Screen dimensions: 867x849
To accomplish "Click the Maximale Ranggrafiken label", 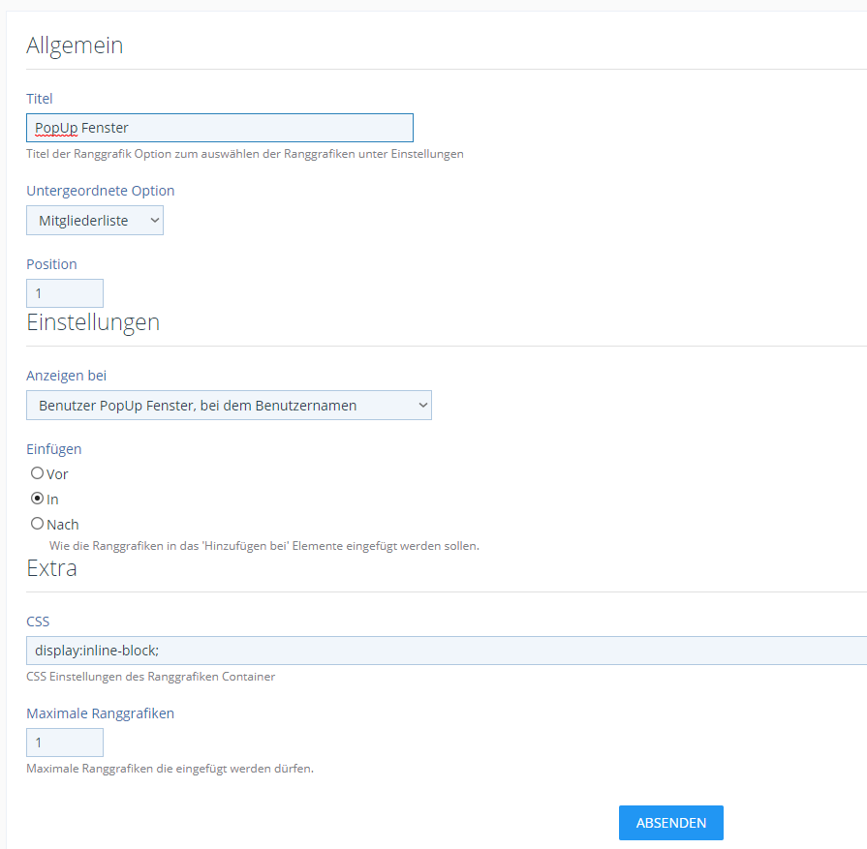I will point(100,713).
